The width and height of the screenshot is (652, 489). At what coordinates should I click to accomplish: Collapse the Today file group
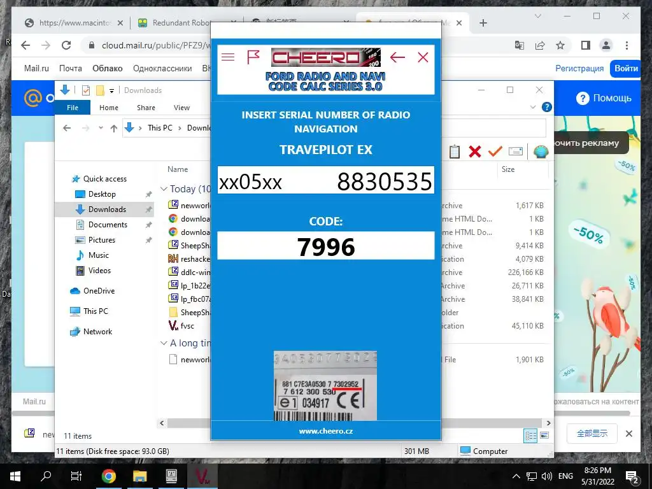tap(164, 189)
